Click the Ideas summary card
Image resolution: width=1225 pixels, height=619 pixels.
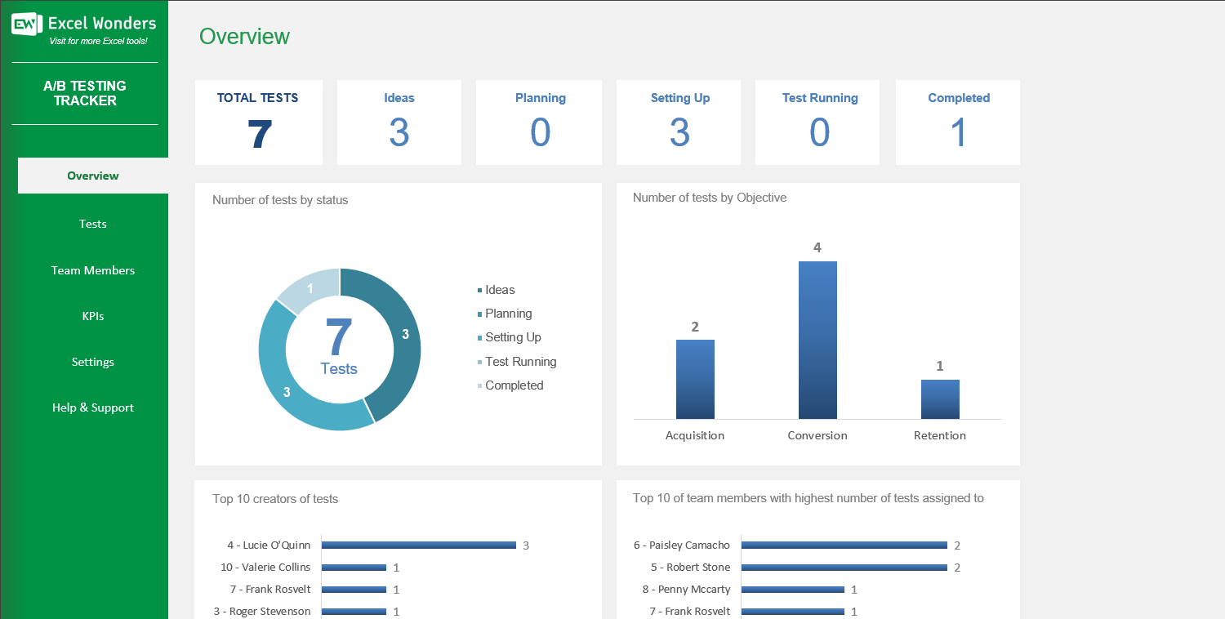click(x=399, y=122)
